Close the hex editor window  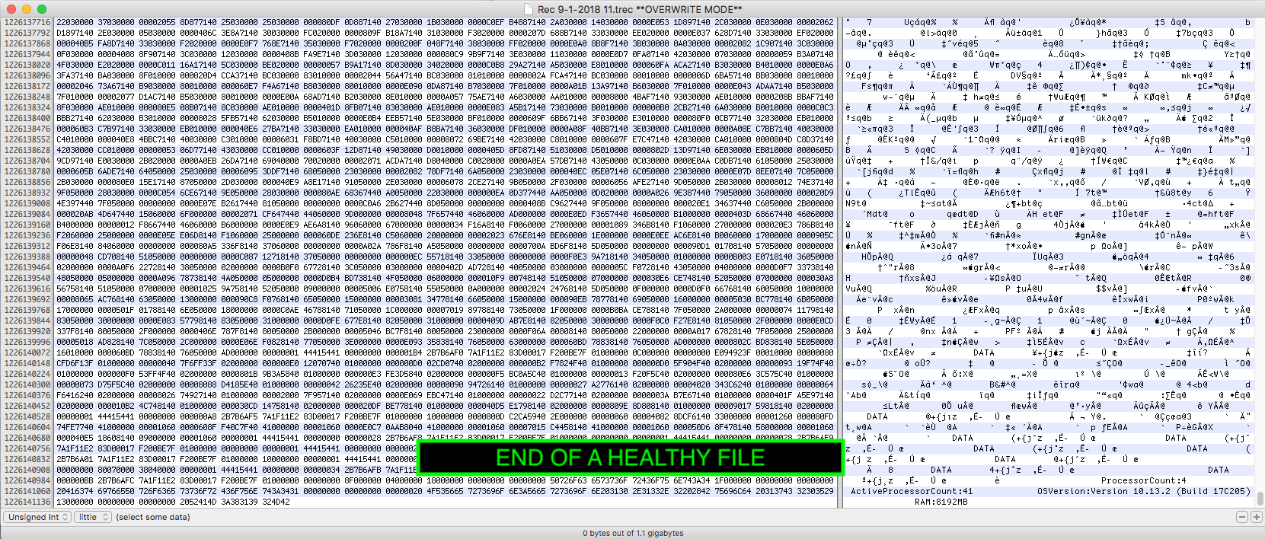(11, 9)
